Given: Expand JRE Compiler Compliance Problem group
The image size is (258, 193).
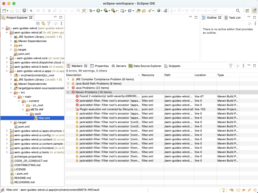Looking at the screenshot, I should pyautogui.click(x=68, y=79).
